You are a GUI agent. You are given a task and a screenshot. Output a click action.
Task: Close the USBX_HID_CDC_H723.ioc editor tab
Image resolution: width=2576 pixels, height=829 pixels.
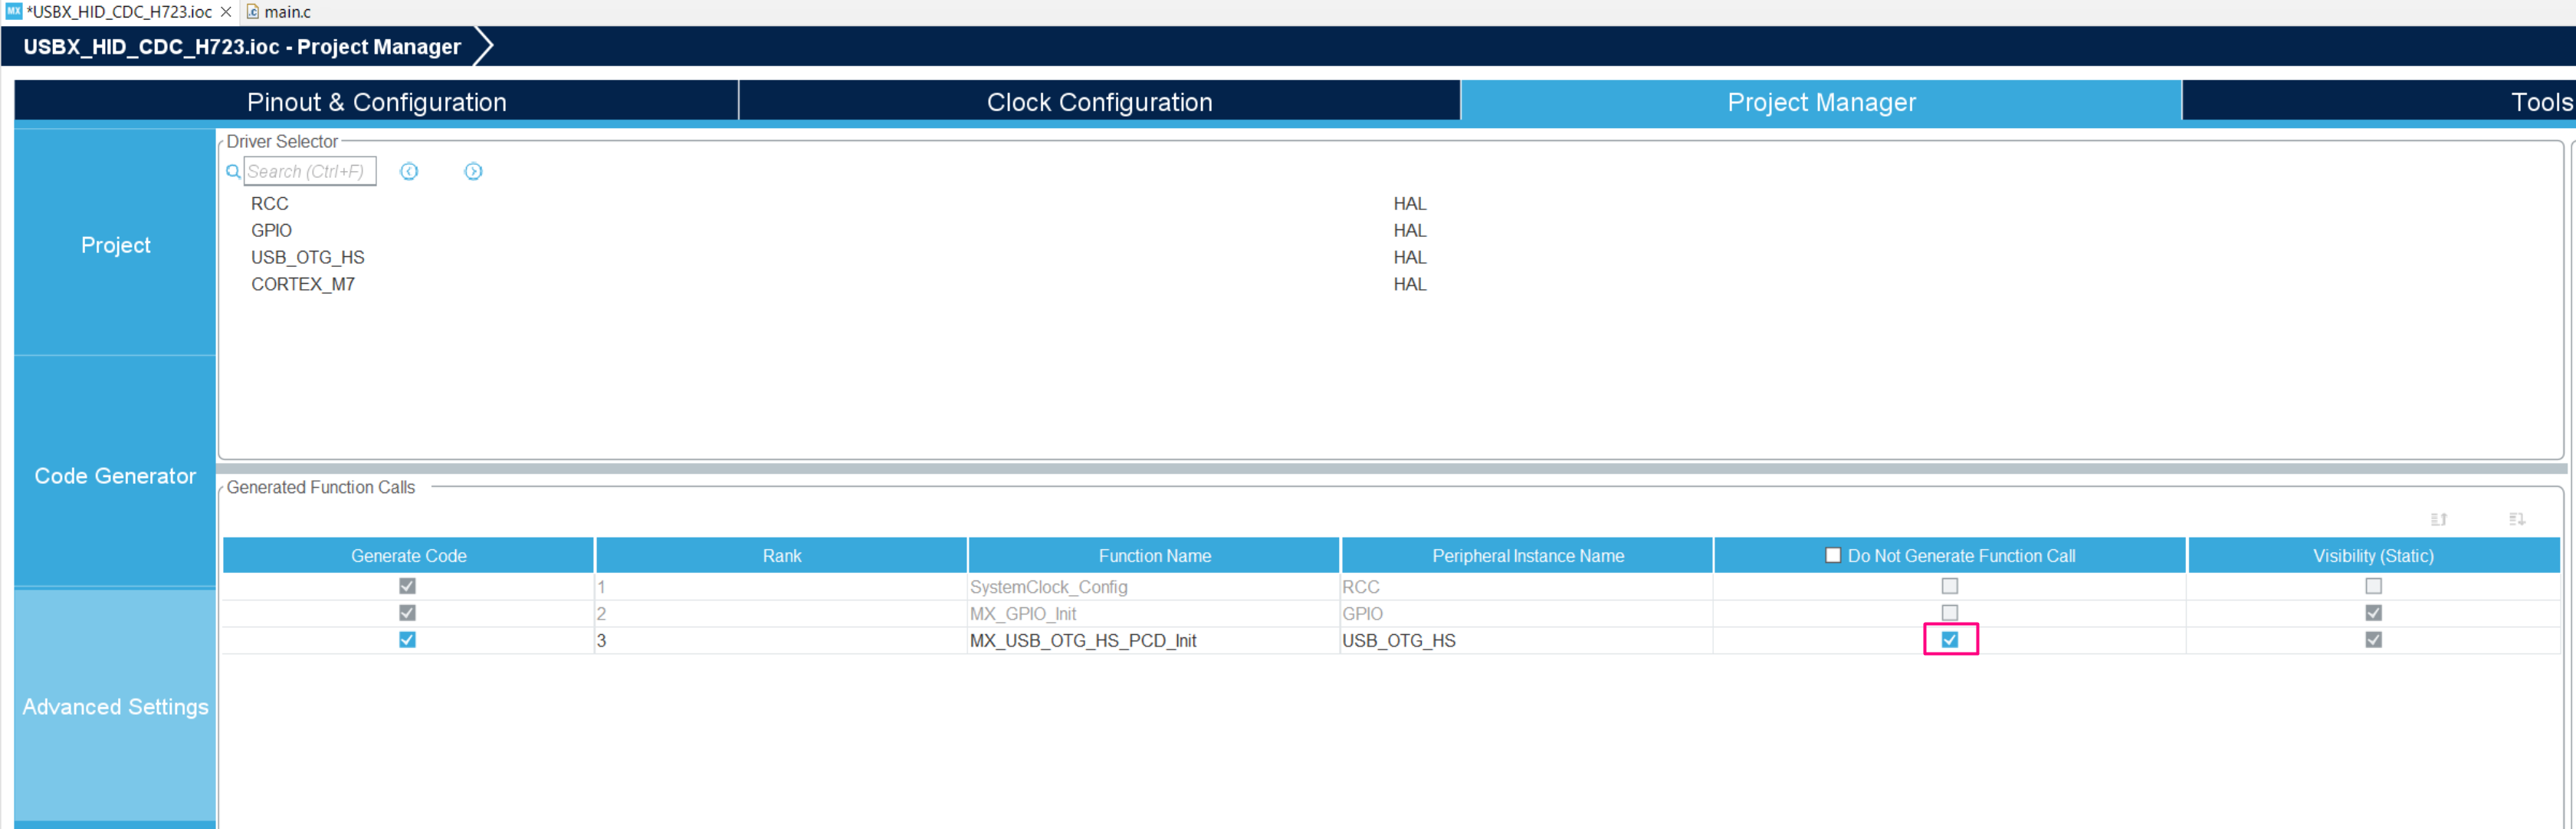click(x=225, y=11)
